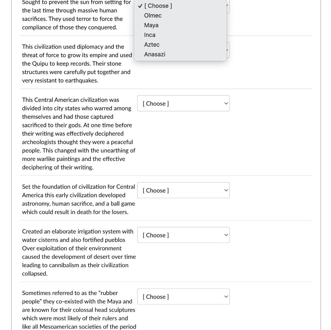This screenshot has height=330, width=331.
Task: Open the dropdown for the rubber people question
Action: tap(184, 297)
